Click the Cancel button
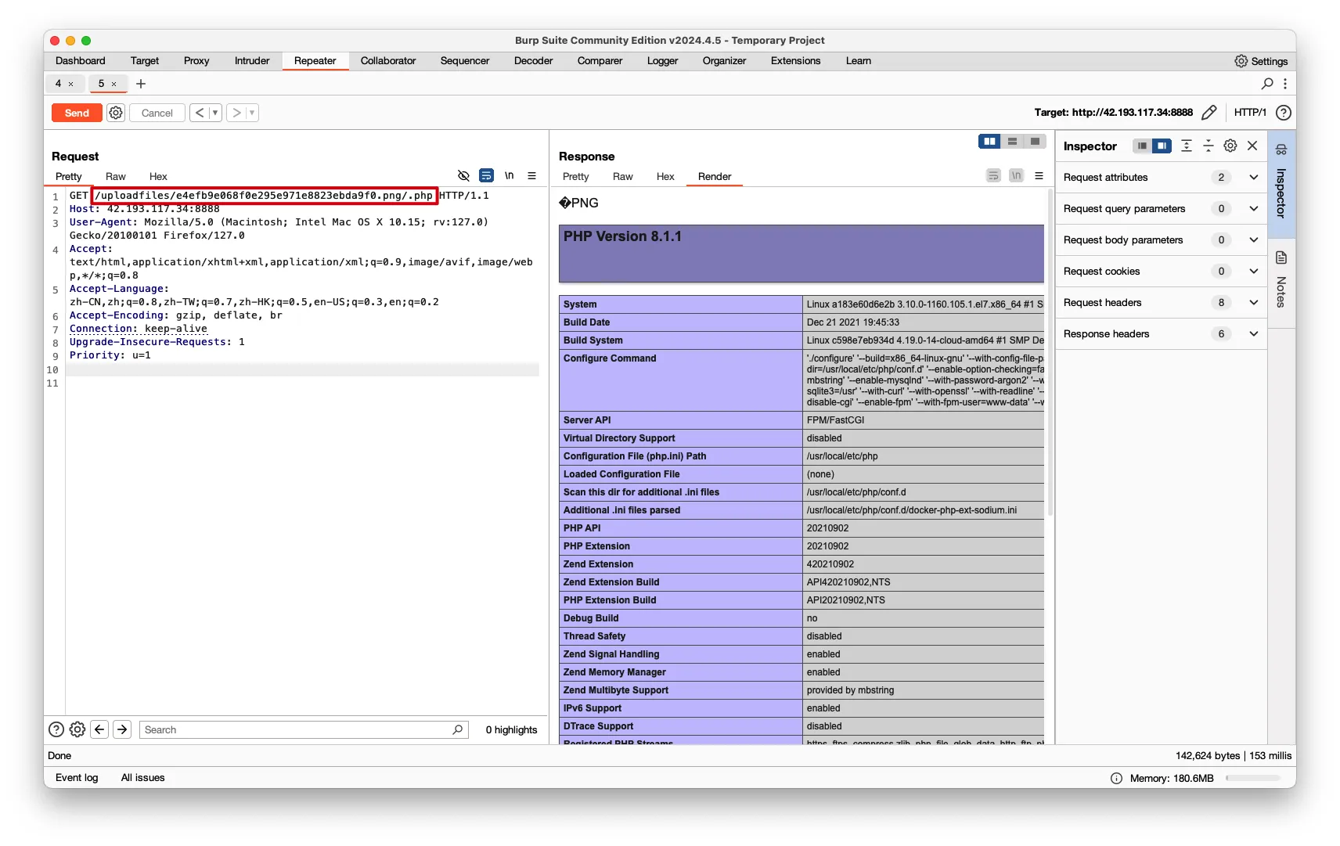 tap(157, 113)
